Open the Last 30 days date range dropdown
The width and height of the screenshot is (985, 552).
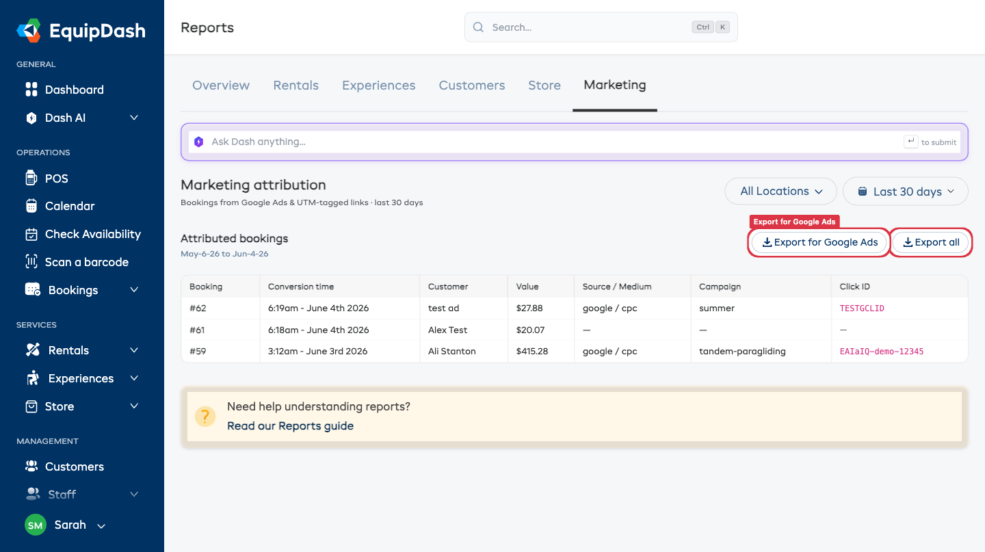click(906, 192)
